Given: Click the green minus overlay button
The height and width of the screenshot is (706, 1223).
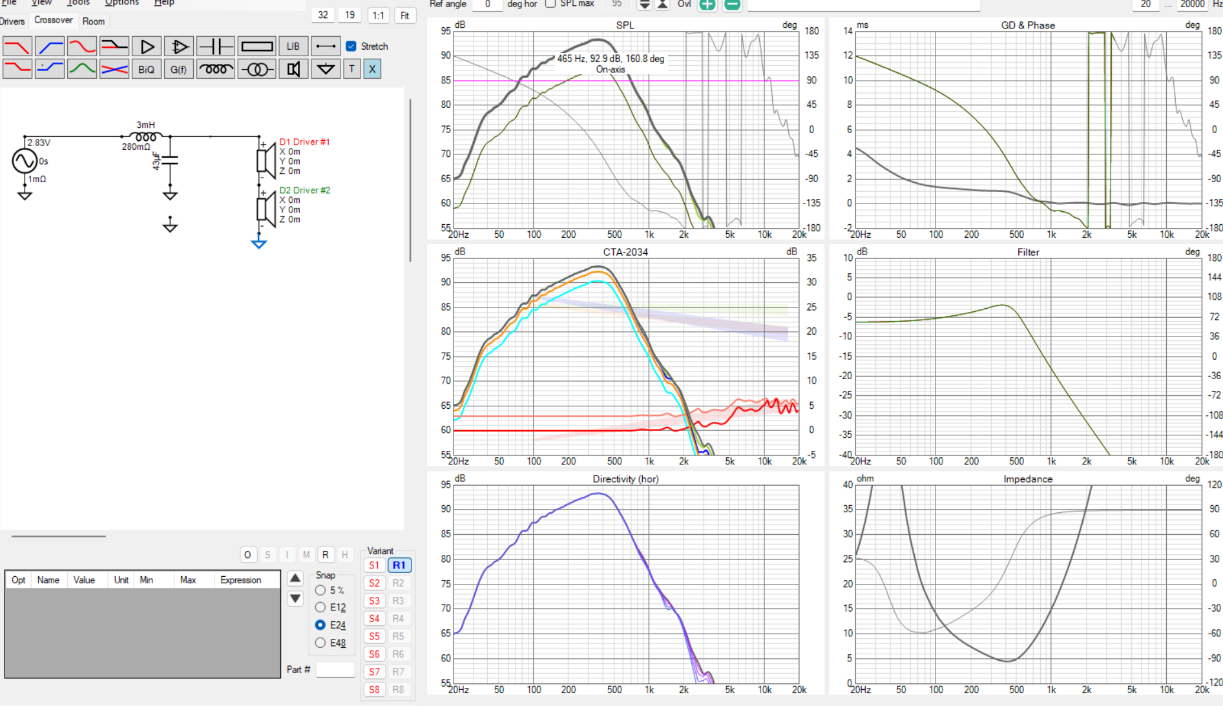Looking at the screenshot, I should click(732, 5).
